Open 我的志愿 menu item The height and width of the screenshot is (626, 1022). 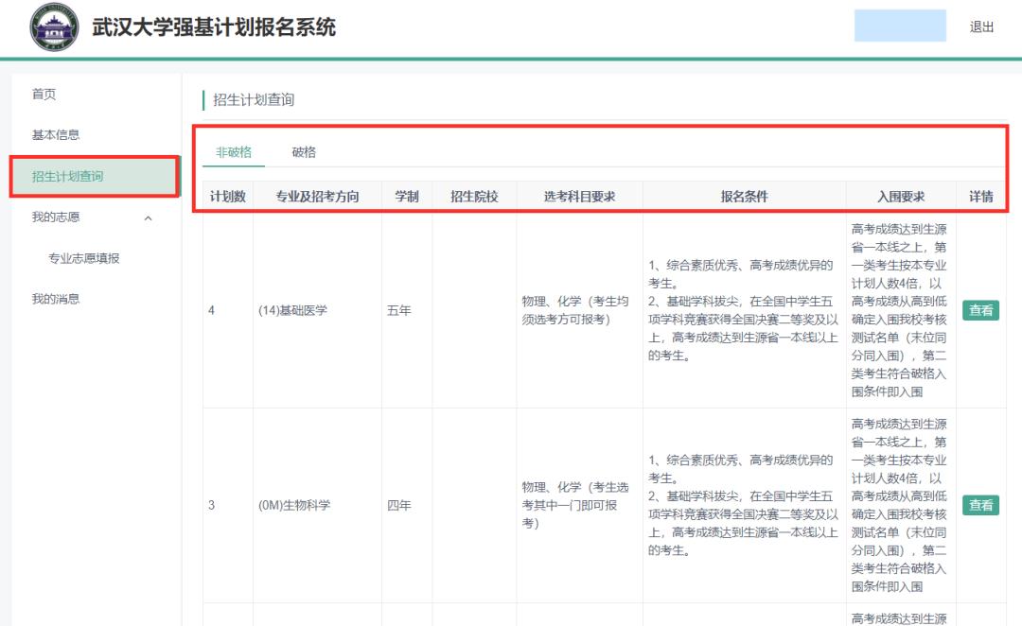[56, 217]
